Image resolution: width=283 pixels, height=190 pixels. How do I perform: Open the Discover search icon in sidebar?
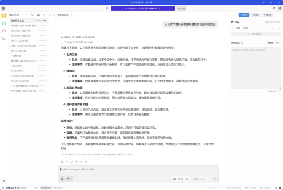4,38
